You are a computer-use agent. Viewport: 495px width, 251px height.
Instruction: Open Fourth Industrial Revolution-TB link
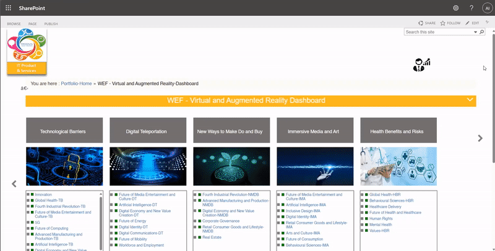click(x=60, y=207)
